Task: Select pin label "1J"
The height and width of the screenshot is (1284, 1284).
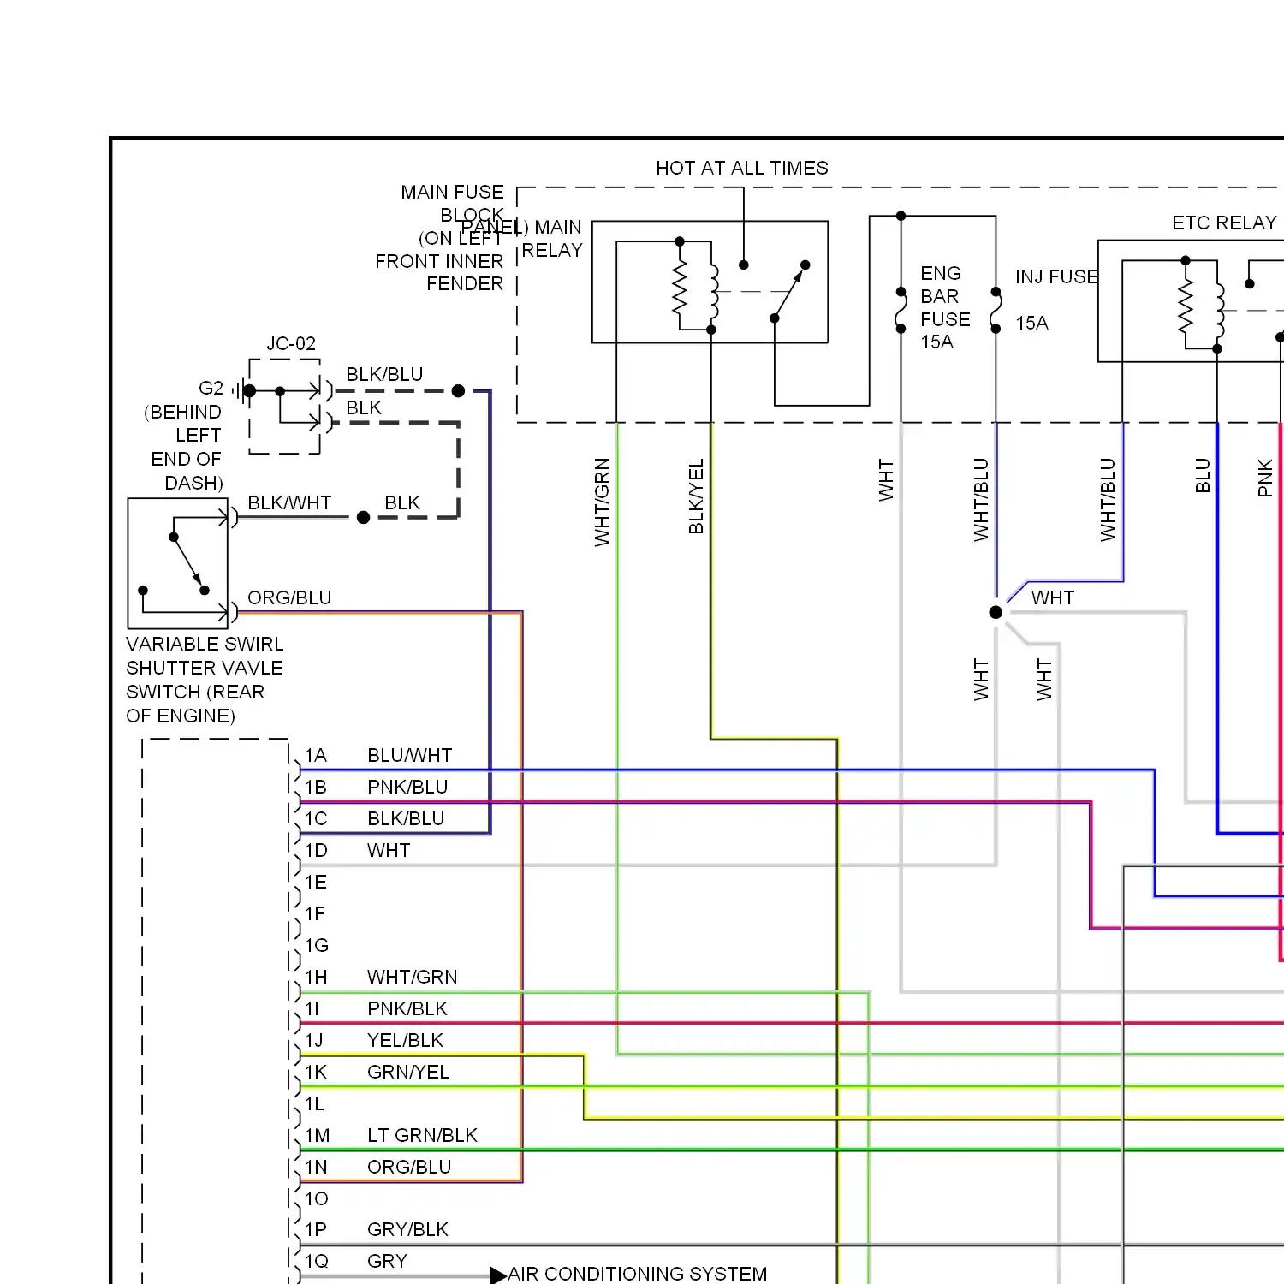Action: [314, 1040]
